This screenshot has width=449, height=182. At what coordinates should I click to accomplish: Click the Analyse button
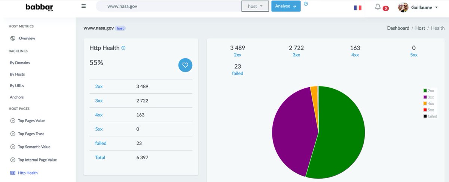286,6
